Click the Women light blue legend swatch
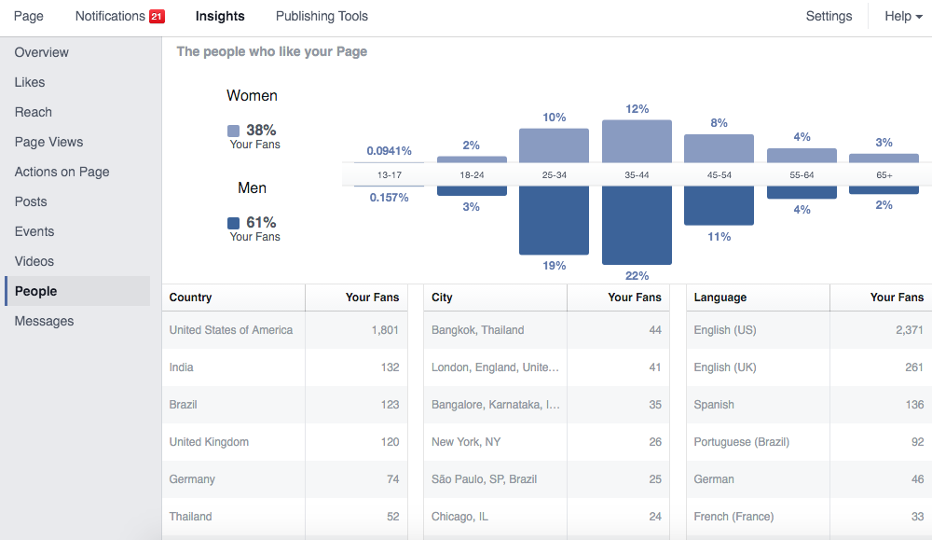The image size is (932, 540). (x=233, y=131)
